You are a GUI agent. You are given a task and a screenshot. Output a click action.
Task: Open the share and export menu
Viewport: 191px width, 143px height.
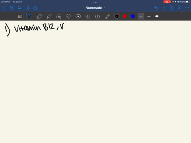(x=35, y=8)
